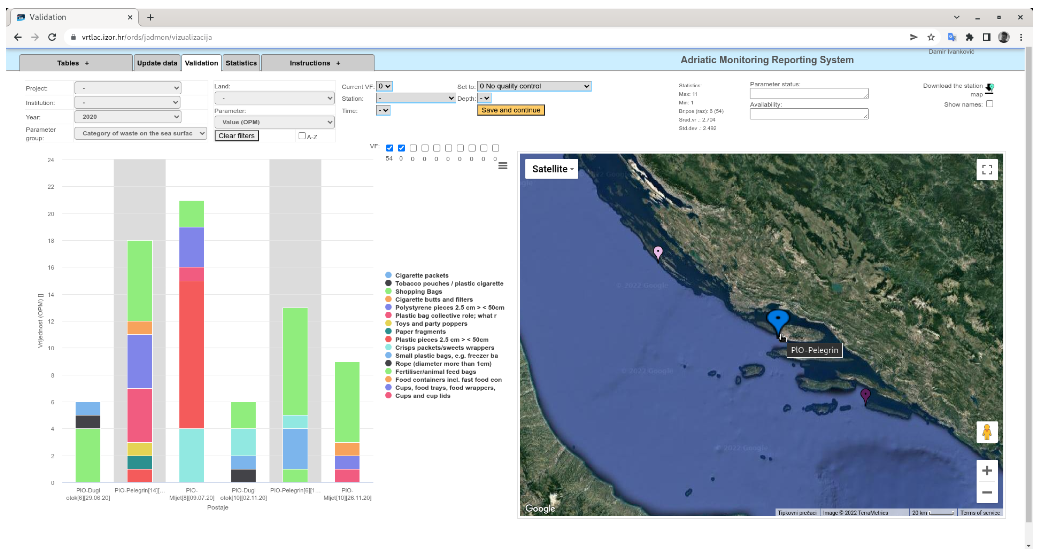
Task: Click the Clear filters button
Action: click(x=236, y=136)
